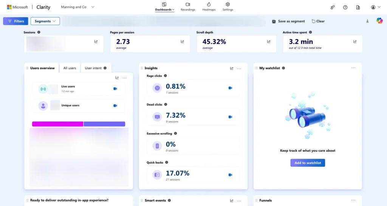The height and width of the screenshot is (206, 387).
Task: View recordings for Dead clicks
Action: 230,117
